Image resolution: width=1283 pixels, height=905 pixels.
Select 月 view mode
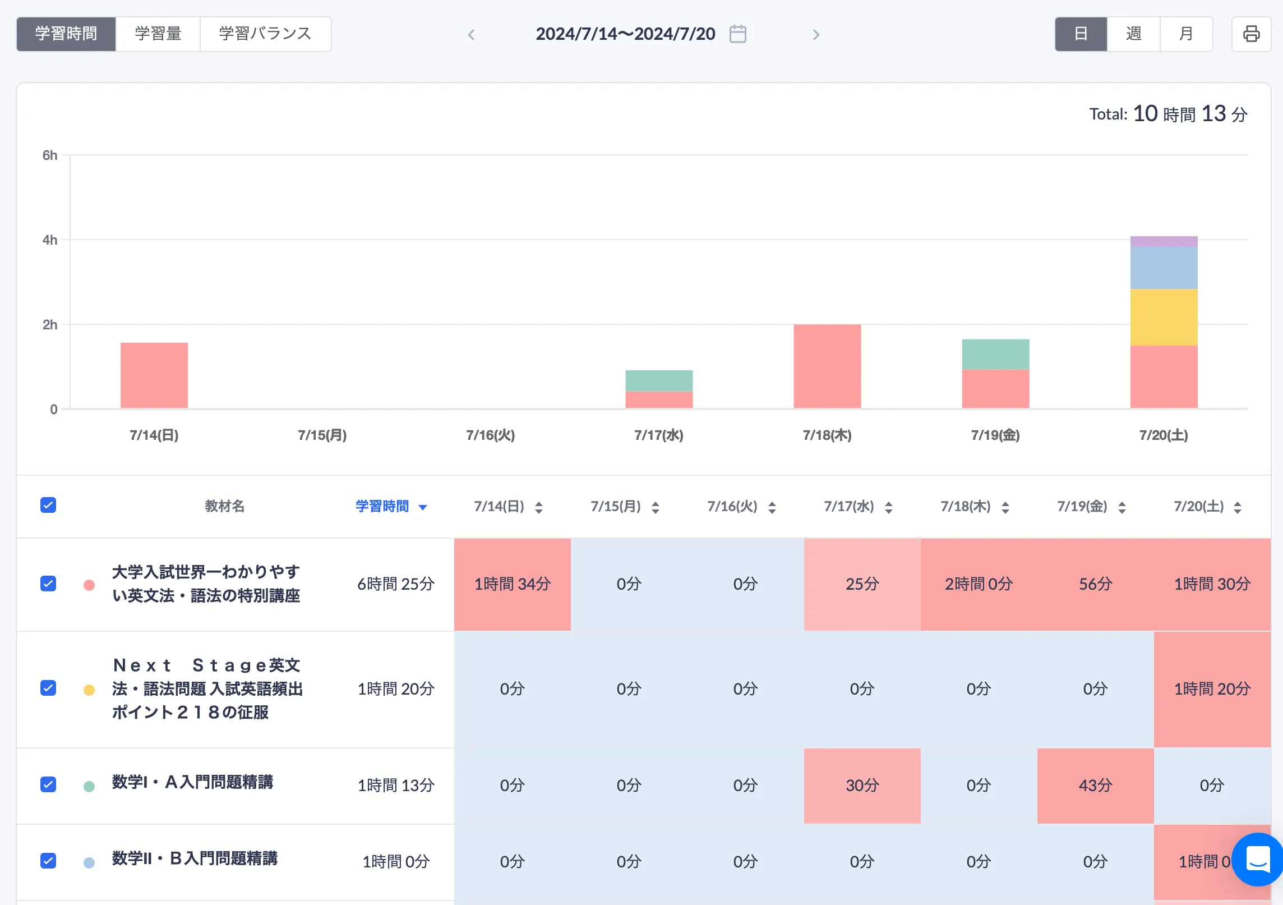tap(1186, 34)
